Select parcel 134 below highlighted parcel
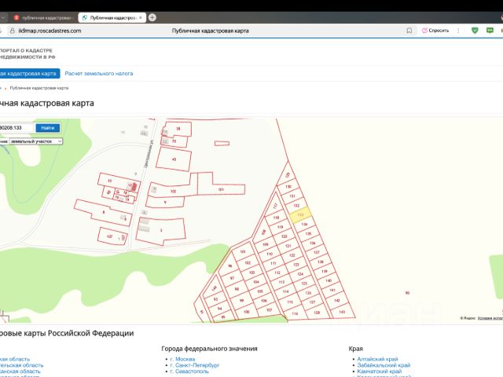 (x=304, y=224)
